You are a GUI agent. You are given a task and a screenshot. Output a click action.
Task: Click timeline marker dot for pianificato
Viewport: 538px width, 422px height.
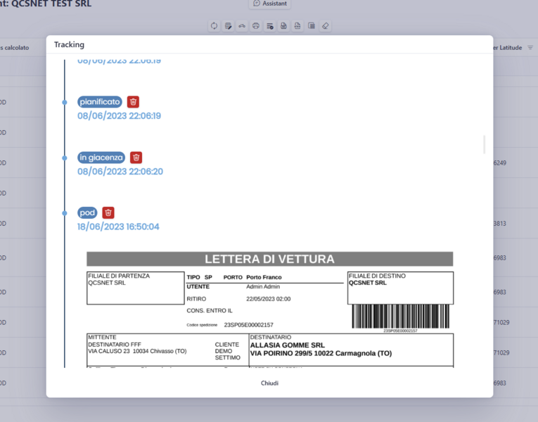pyautogui.click(x=65, y=102)
